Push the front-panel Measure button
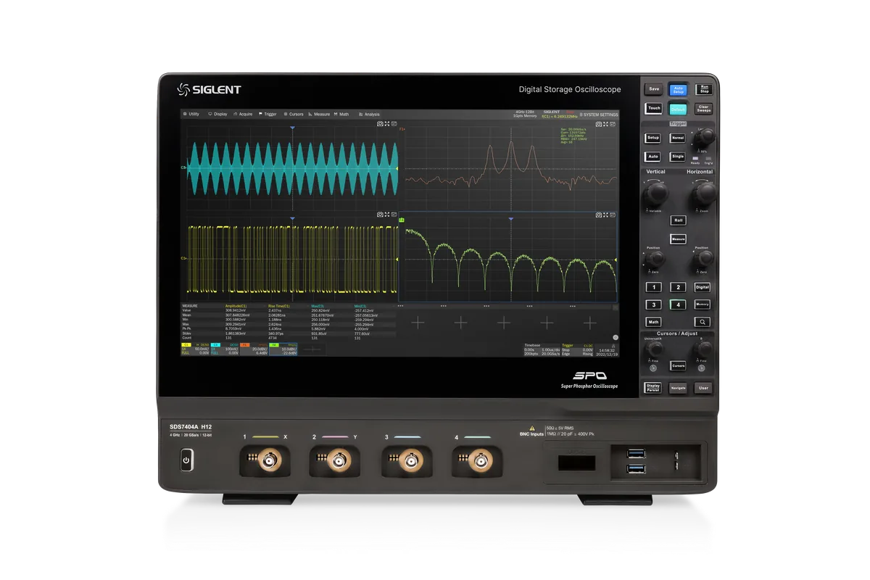The height and width of the screenshot is (580, 870). coord(679,239)
